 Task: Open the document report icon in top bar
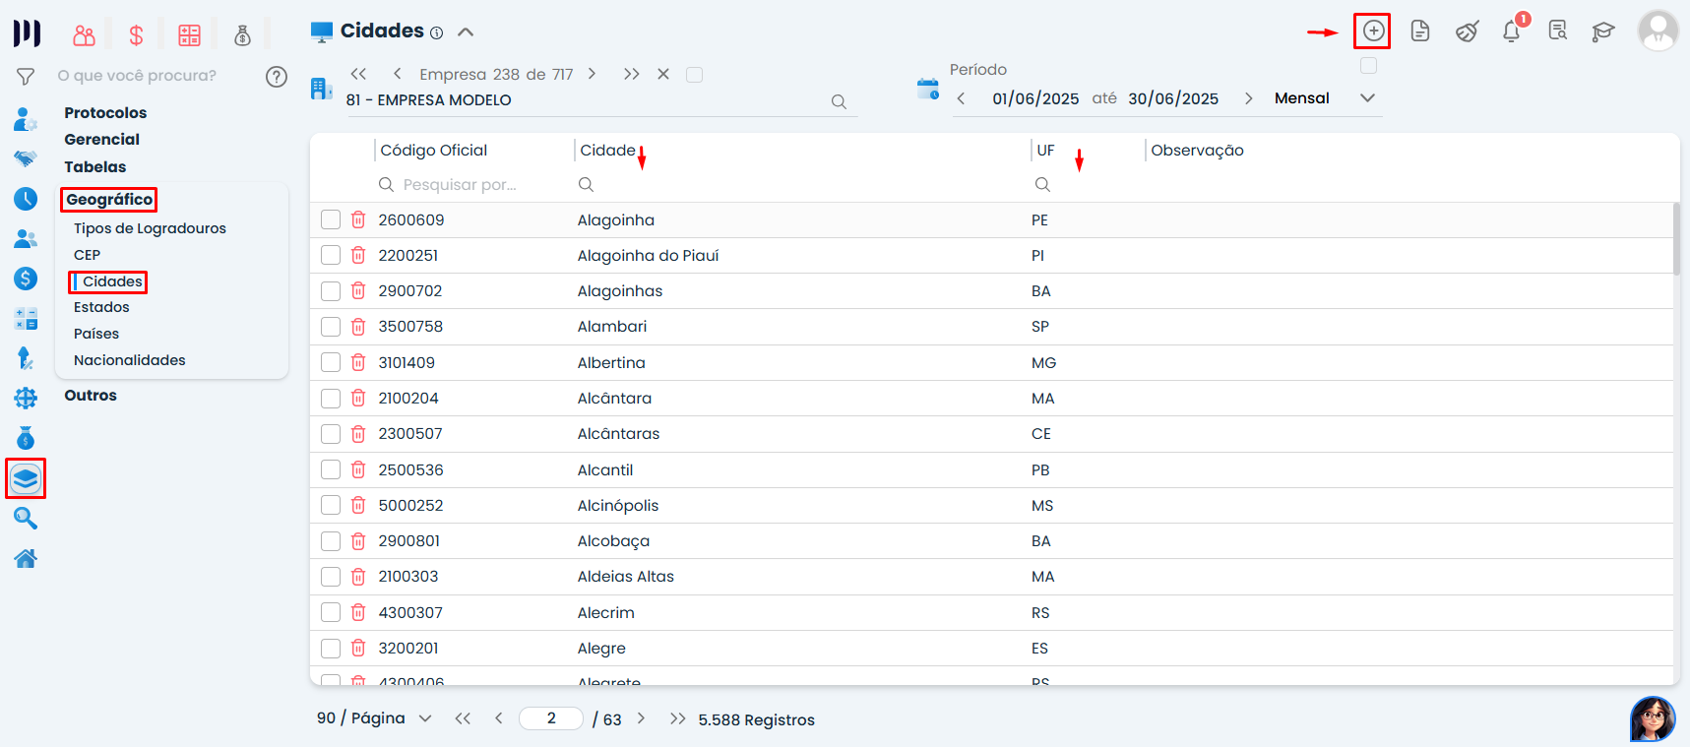1419,31
